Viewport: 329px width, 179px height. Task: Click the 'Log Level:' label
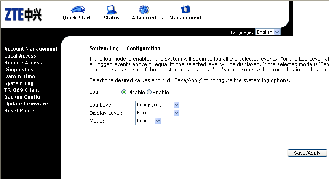point(102,105)
